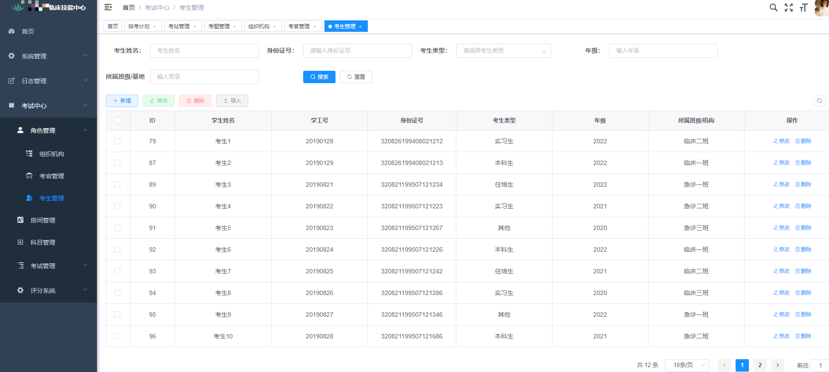
Task: Open the 考生类型 select dropdown
Action: (x=504, y=51)
